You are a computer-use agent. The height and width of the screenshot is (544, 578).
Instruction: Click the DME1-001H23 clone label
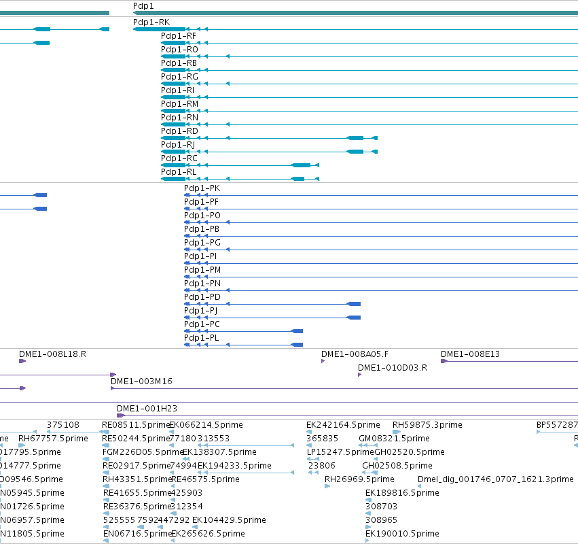(147, 409)
